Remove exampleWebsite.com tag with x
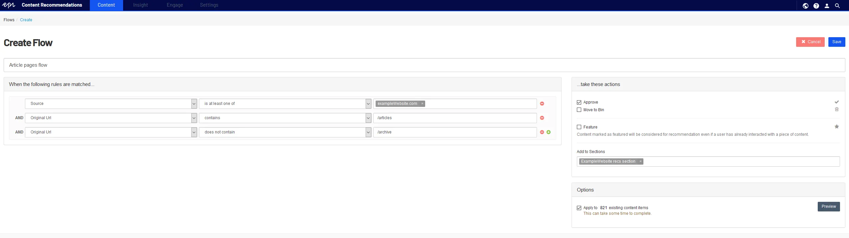The width and height of the screenshot is (849, 238). pyautogui.click(x=422, y=104)
